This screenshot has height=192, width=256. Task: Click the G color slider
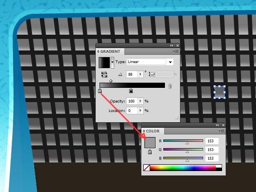click(183, 149)
